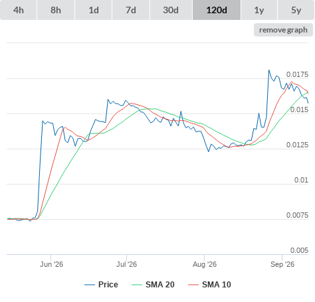Click the blue Price legend line marker
This screenshot has width=315, height=302.
point(90,285)
